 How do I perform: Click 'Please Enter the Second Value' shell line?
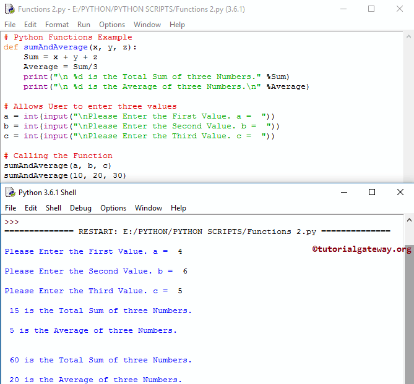(x=96, y=271)
